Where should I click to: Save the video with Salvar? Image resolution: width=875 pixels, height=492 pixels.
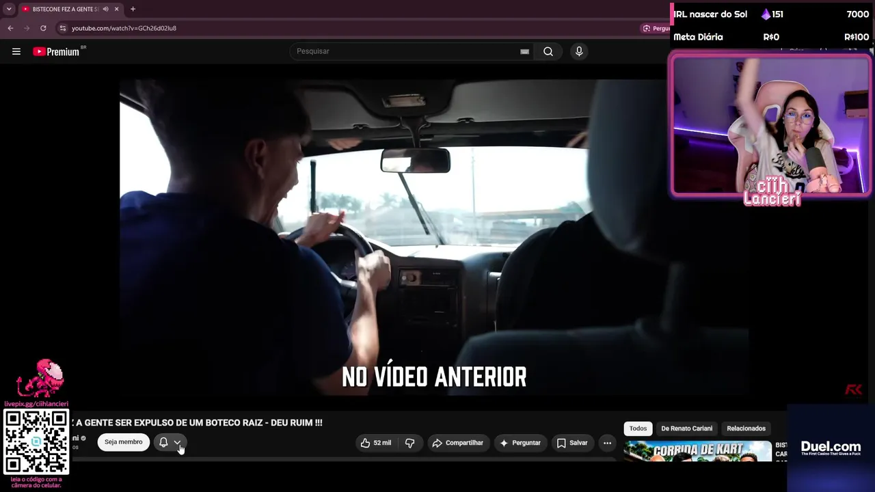tap(572, 443)
